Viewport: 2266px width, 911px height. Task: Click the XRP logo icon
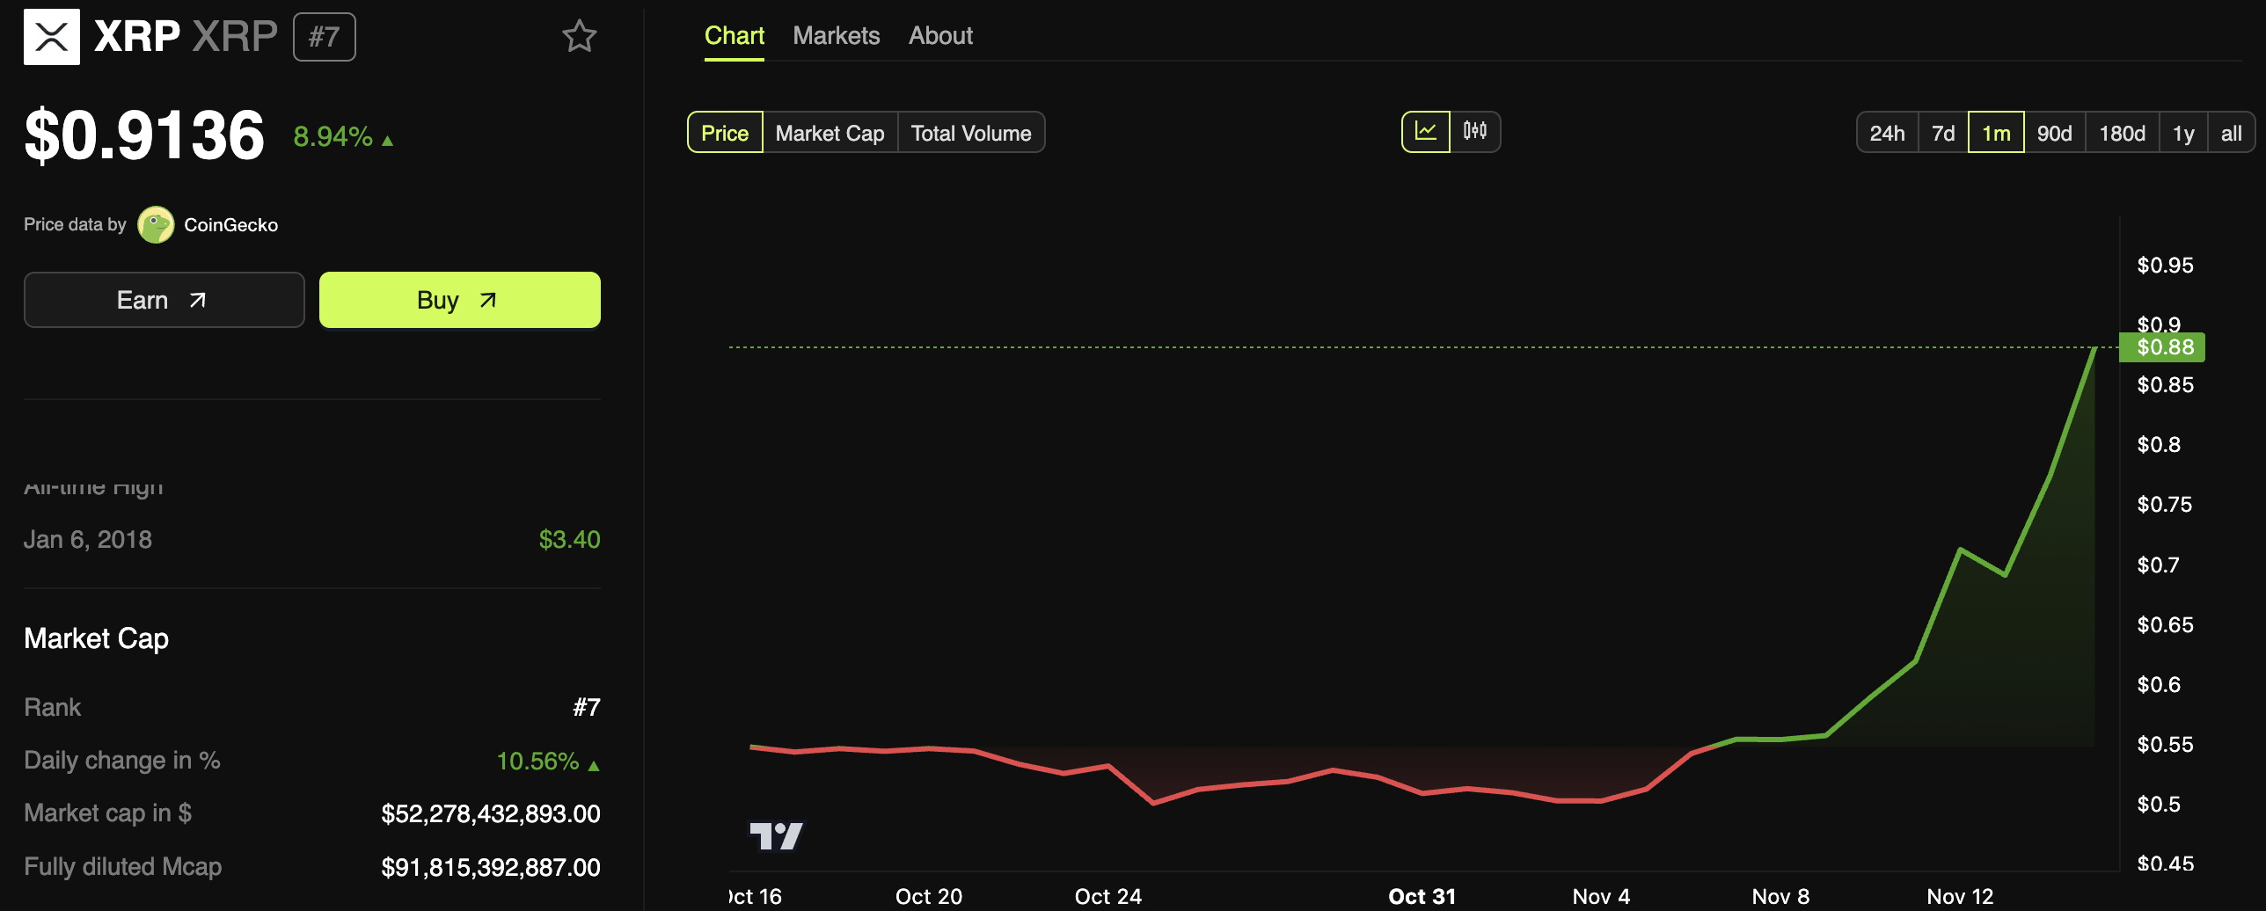[52, 36]
